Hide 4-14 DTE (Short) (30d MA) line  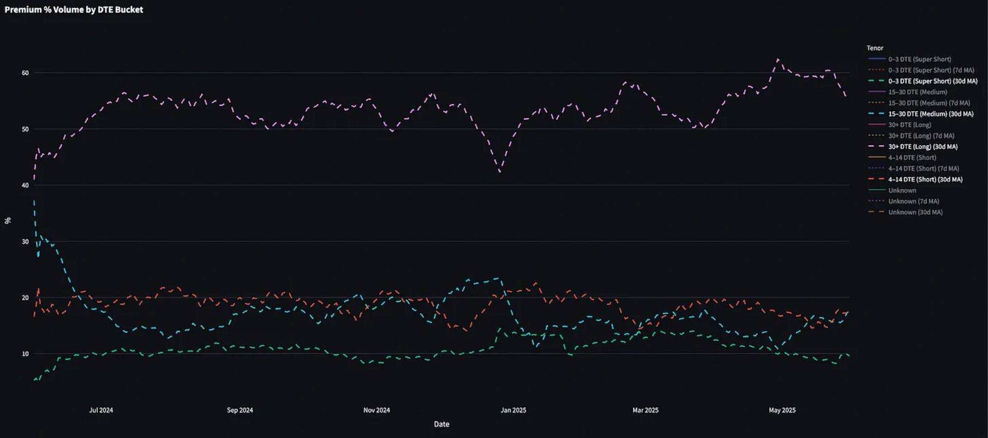[915, 179]
